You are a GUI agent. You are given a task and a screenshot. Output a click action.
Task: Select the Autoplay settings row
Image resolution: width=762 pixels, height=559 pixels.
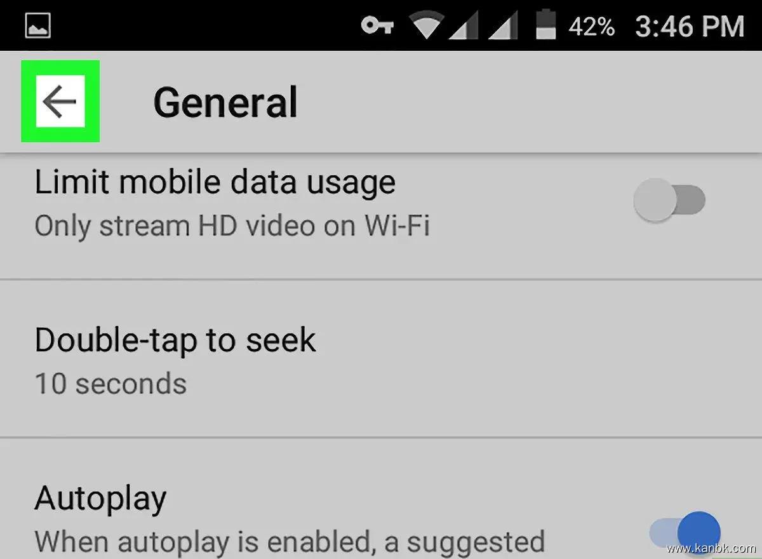[x=381, y=499]
